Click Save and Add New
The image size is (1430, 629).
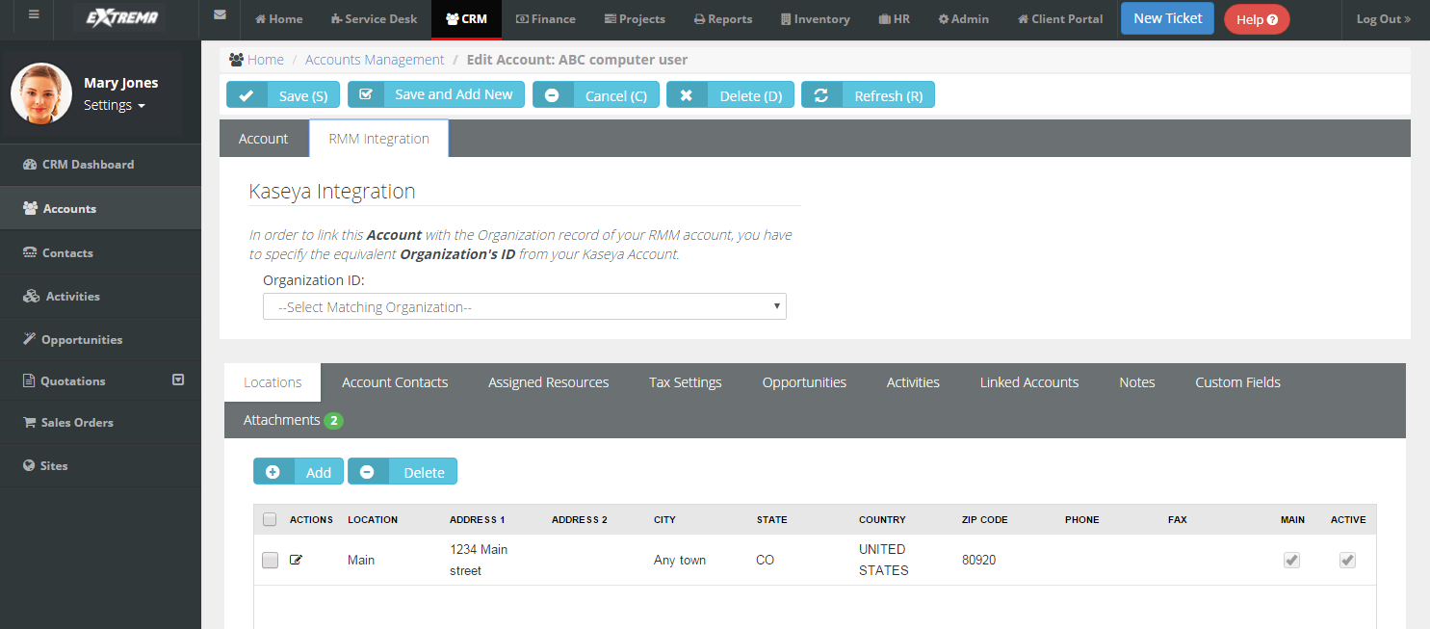(x=436, y=94)
